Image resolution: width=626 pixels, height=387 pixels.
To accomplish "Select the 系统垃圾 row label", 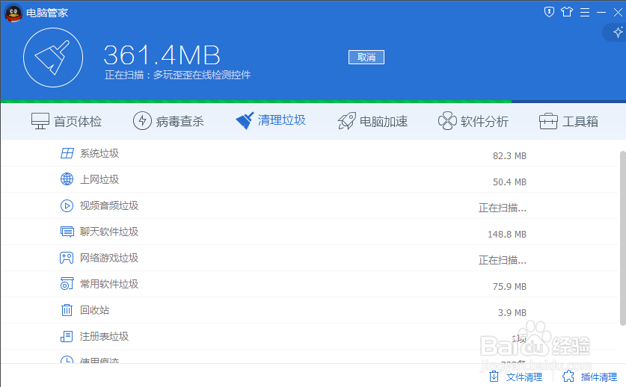I will tap(99, 153).
